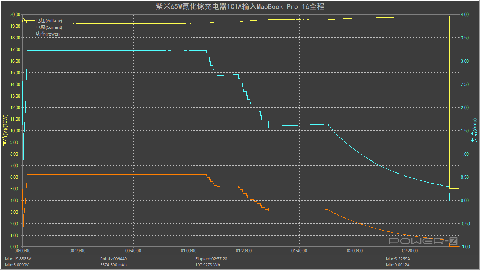480x270 pixels.
Task: Click the -0.50 tick on the Amp axis
Action: point(465,224)
